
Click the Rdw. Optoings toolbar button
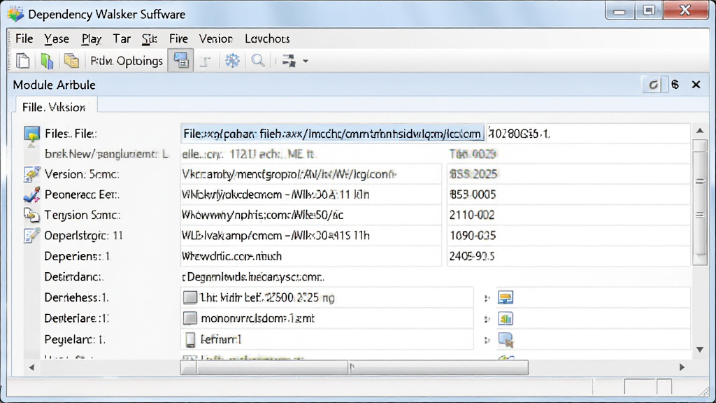point(127,61)
